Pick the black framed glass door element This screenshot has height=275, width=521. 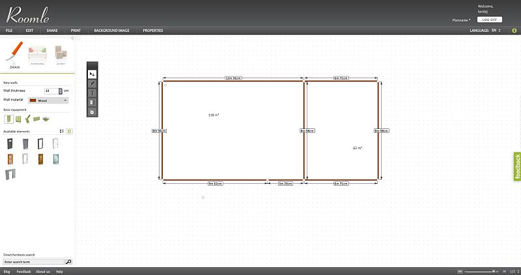(x=40, y=143)
